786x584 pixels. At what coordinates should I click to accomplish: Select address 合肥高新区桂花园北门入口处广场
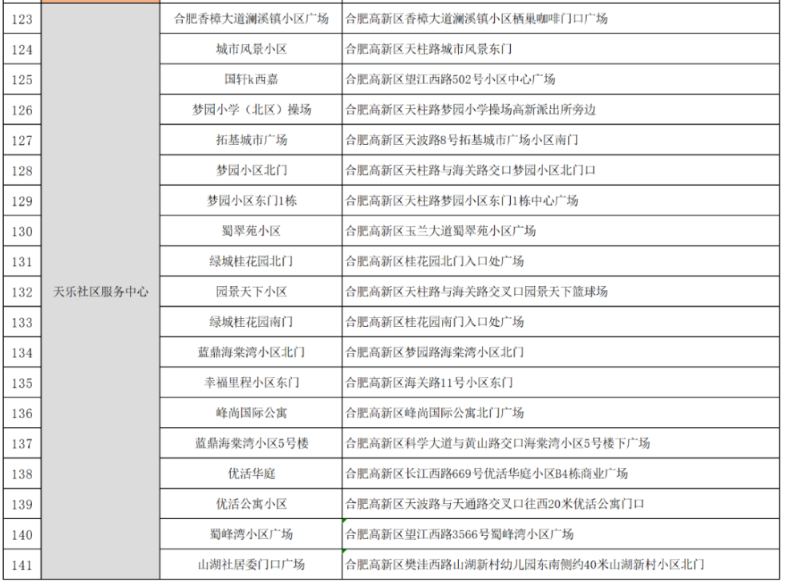click(561, 261)
